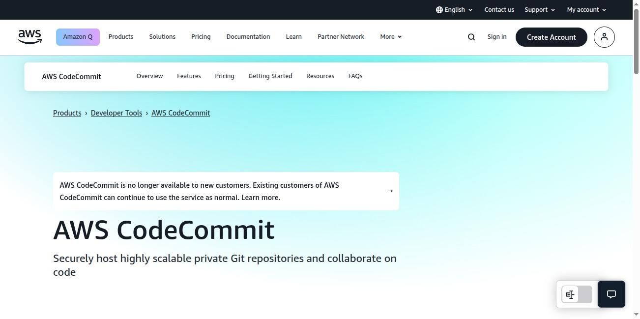The image size is (640, 319).
Task: Open the Learn menu item
Action: pos(294,37)
